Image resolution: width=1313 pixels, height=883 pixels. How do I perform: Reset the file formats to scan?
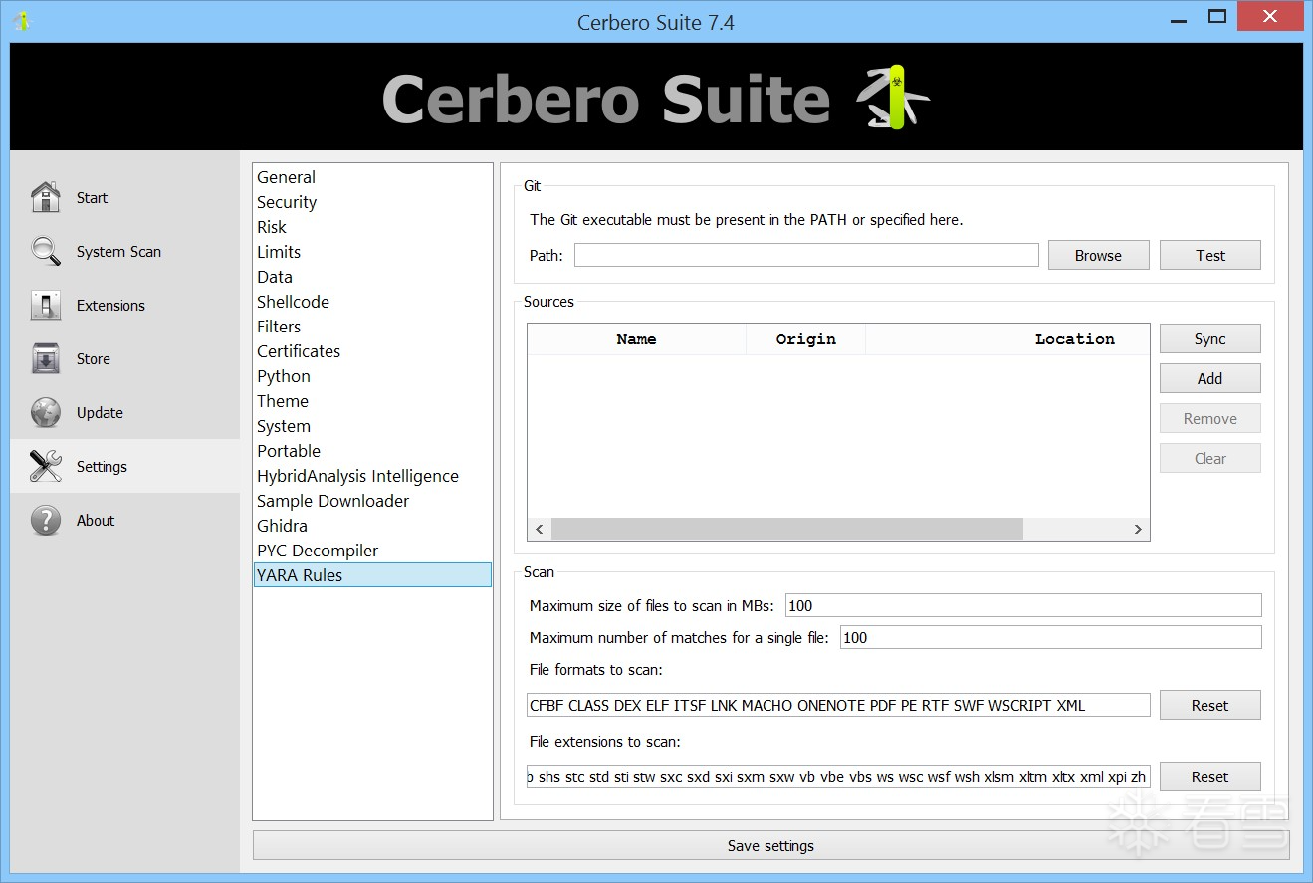tap(1210, 705)
